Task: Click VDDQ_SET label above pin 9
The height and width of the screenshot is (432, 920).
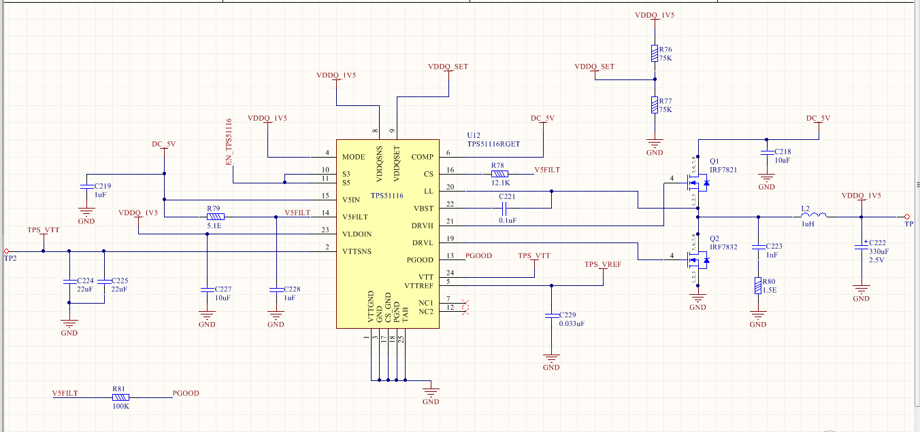Action: (x=448, y=67)
